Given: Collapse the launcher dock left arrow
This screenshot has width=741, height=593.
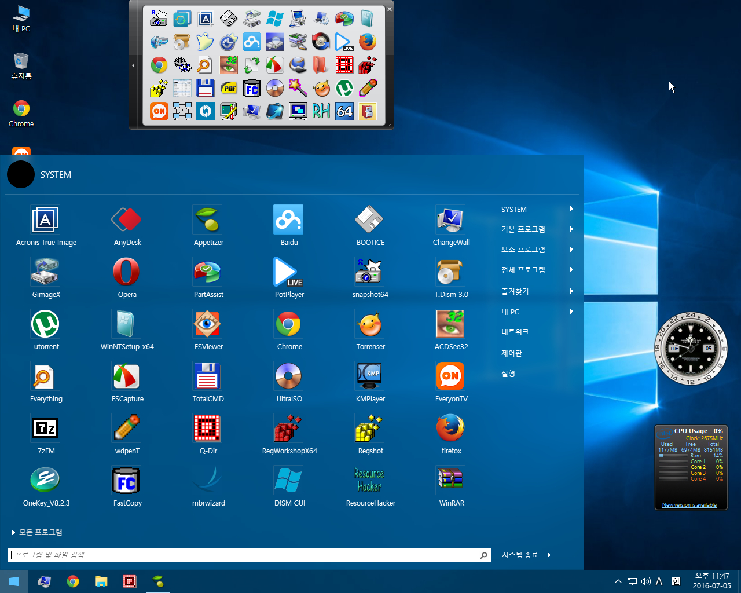Looking at the screenshot, I should pos(133,65).
